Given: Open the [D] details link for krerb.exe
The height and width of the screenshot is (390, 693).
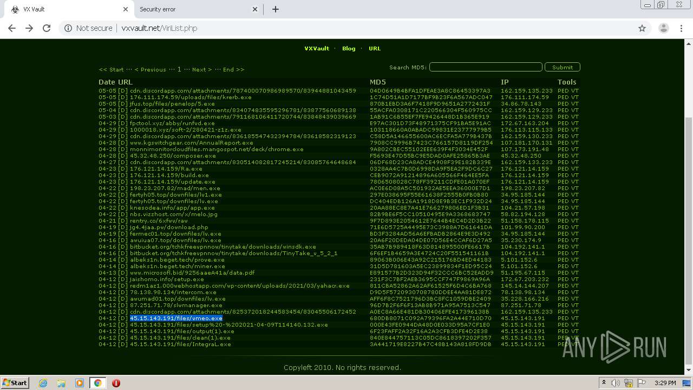Looking at the screenshot, I should click(123, 97).
